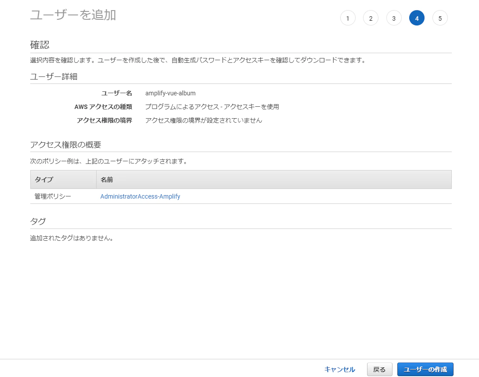Click the ユーザーを追加 page title
This screenshot has width=479, height=377.
click(x=73, y=14)
